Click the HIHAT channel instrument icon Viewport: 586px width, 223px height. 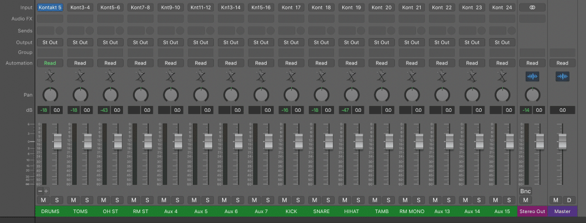click(351, 77)
